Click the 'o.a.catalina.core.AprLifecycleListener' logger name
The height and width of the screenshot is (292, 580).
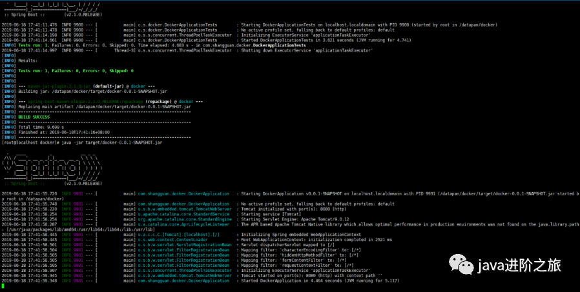click(x=184, y=224)
